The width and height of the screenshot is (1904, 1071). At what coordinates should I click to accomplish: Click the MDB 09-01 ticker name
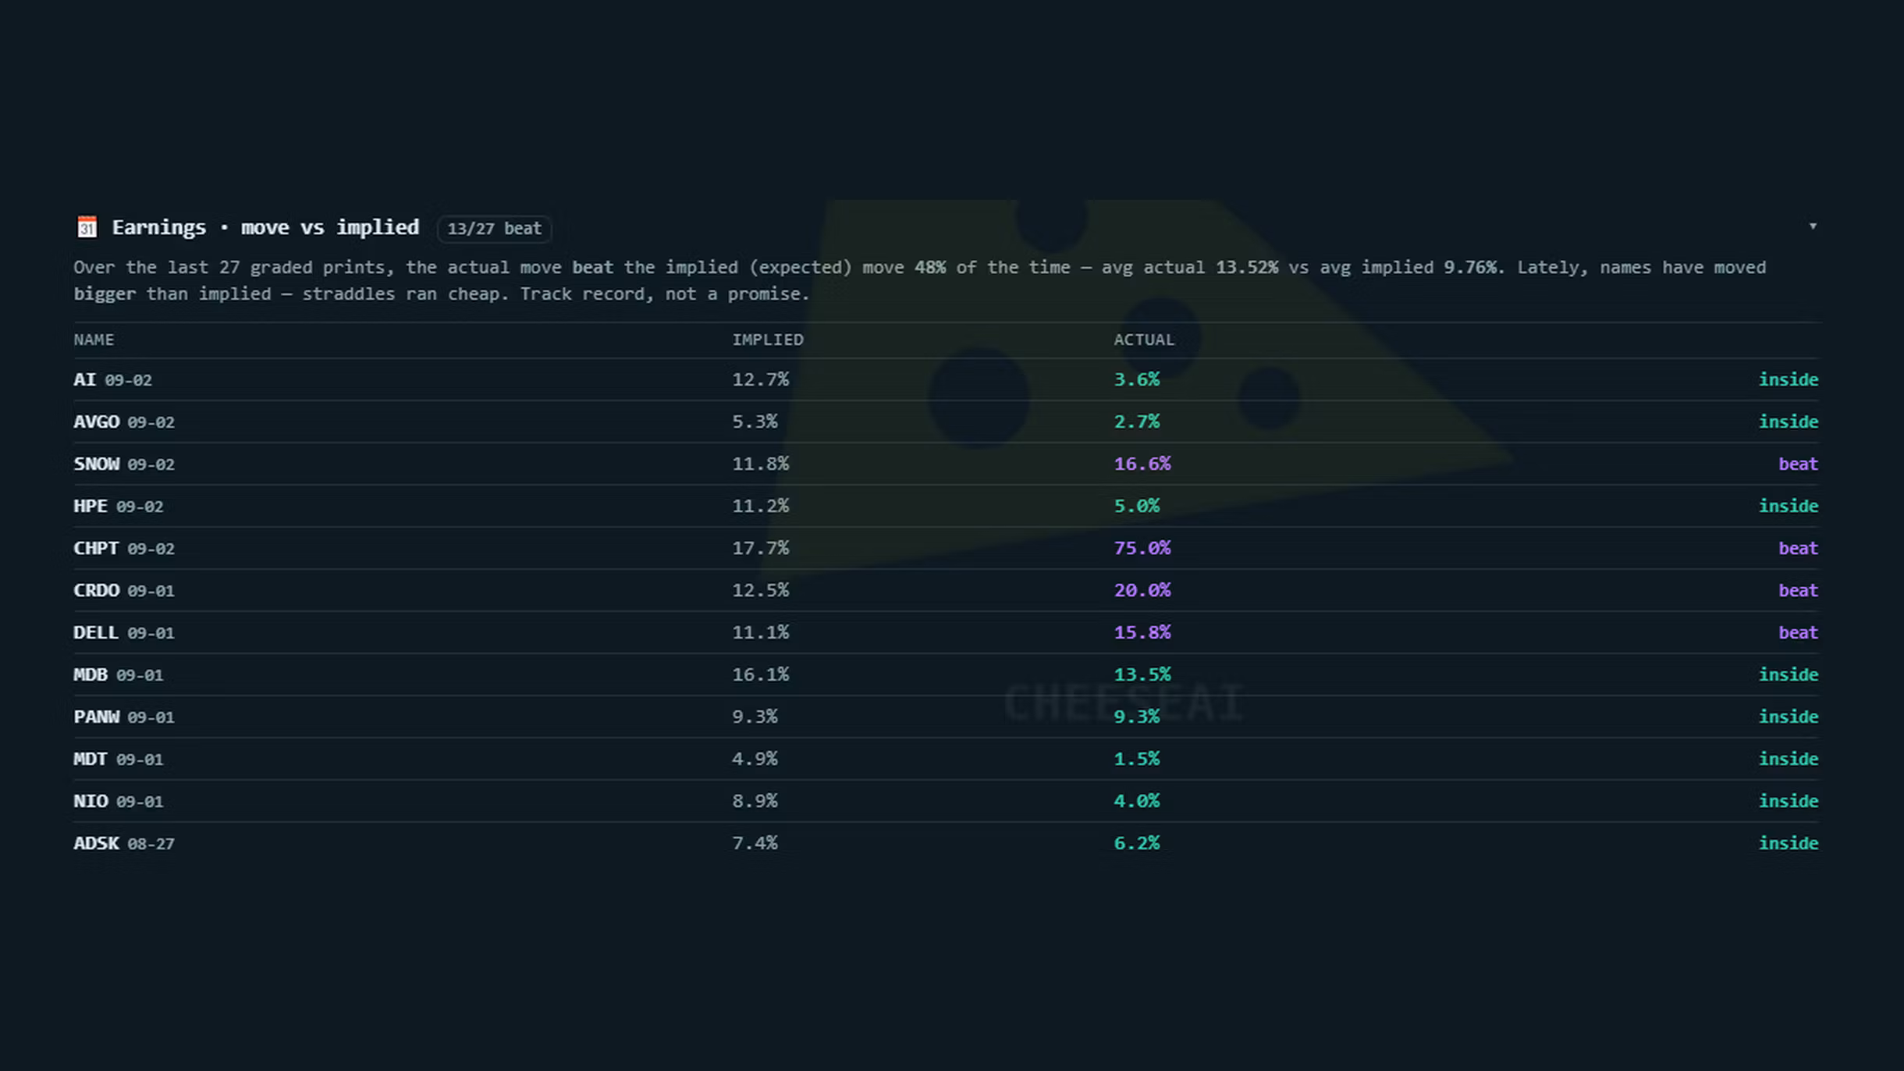[118, 675]
